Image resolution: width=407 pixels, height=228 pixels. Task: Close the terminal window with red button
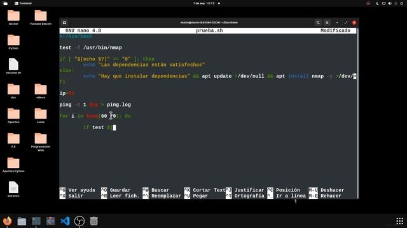pos(354,23)
